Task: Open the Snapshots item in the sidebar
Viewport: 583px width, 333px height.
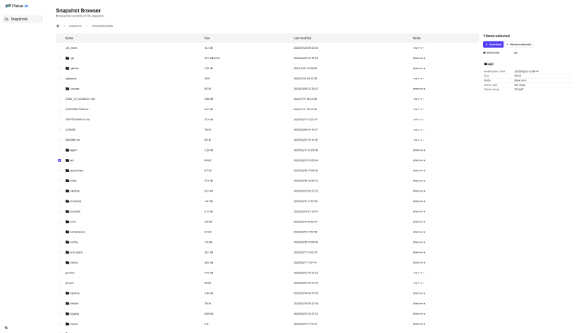Action: [x=23, y=19]
